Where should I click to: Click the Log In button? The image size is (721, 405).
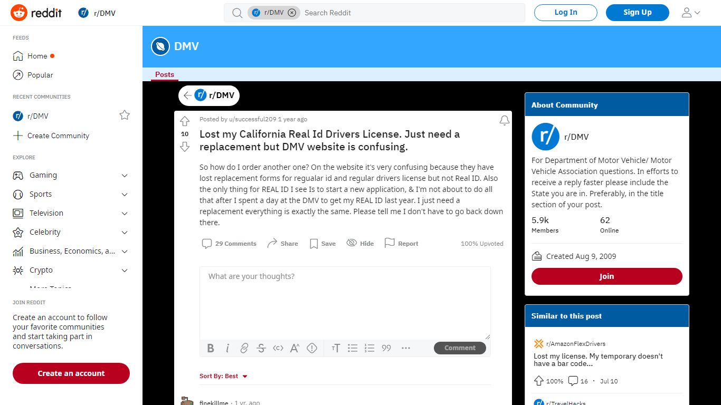pos(566,13)
